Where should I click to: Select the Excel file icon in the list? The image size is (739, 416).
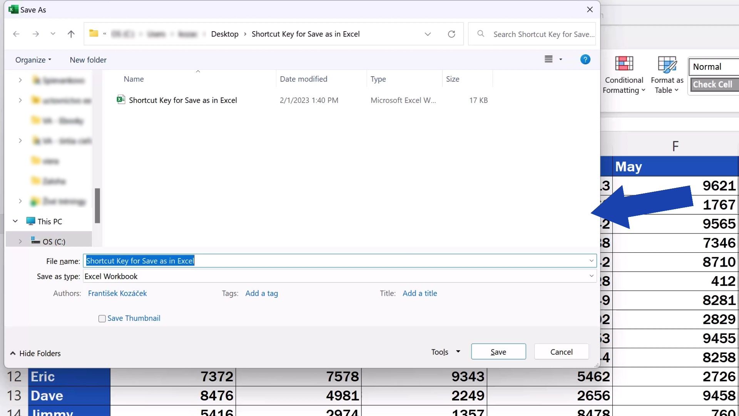point(121,100)
